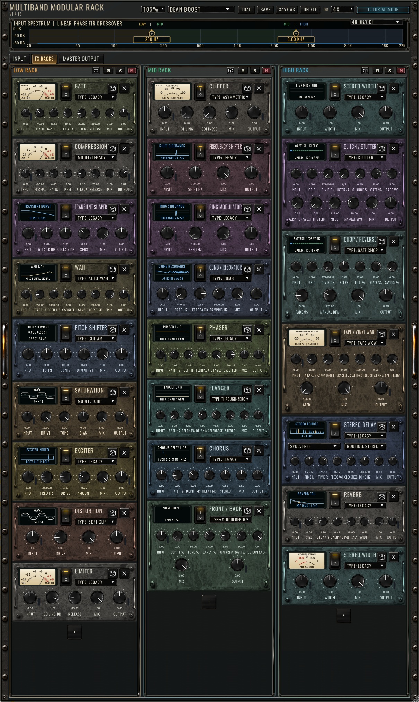Image resolution: width=419 pixels, height=702 pixels.
Task: Open the 48 DB/OCT slope dropdown
Action: pos(376,22)
